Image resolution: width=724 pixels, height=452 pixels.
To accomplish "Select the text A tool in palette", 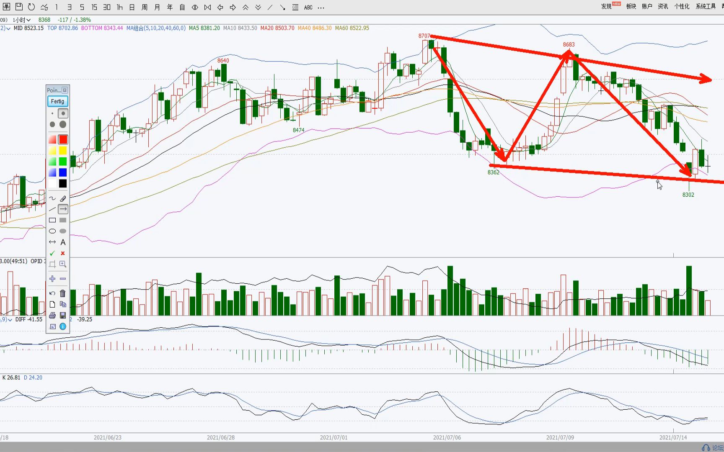I will pyautogui.click(x=63, y=242).
